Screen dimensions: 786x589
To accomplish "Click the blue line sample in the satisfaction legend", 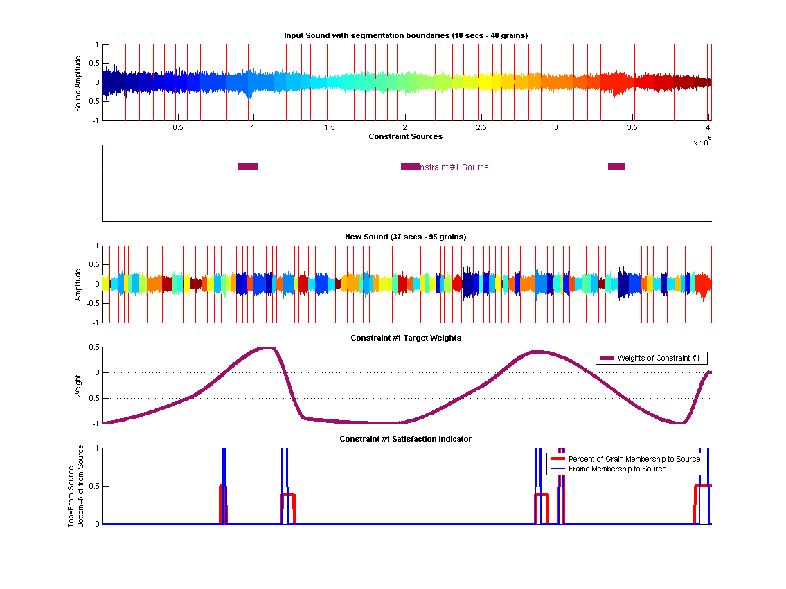I will [557, 469].
